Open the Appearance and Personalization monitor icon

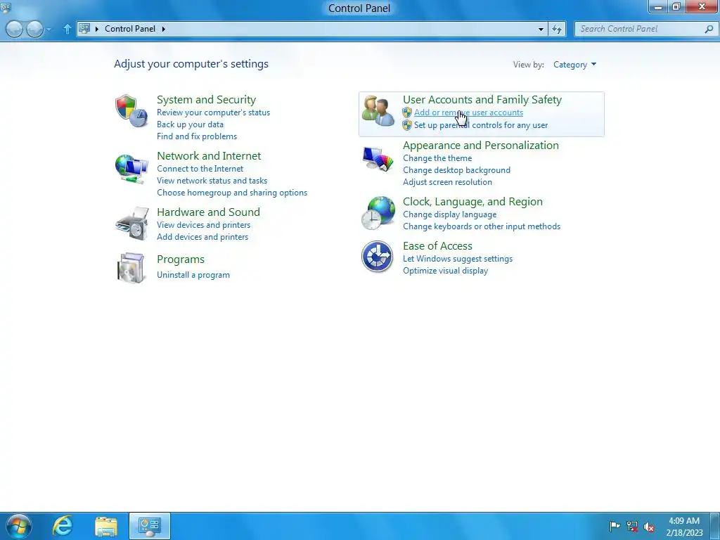tap(378, 159)
